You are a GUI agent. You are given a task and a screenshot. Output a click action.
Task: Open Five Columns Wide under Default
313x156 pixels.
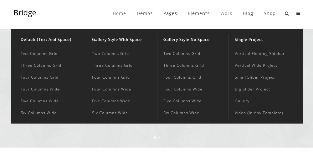pyautogui.click(x=39, y=101)
